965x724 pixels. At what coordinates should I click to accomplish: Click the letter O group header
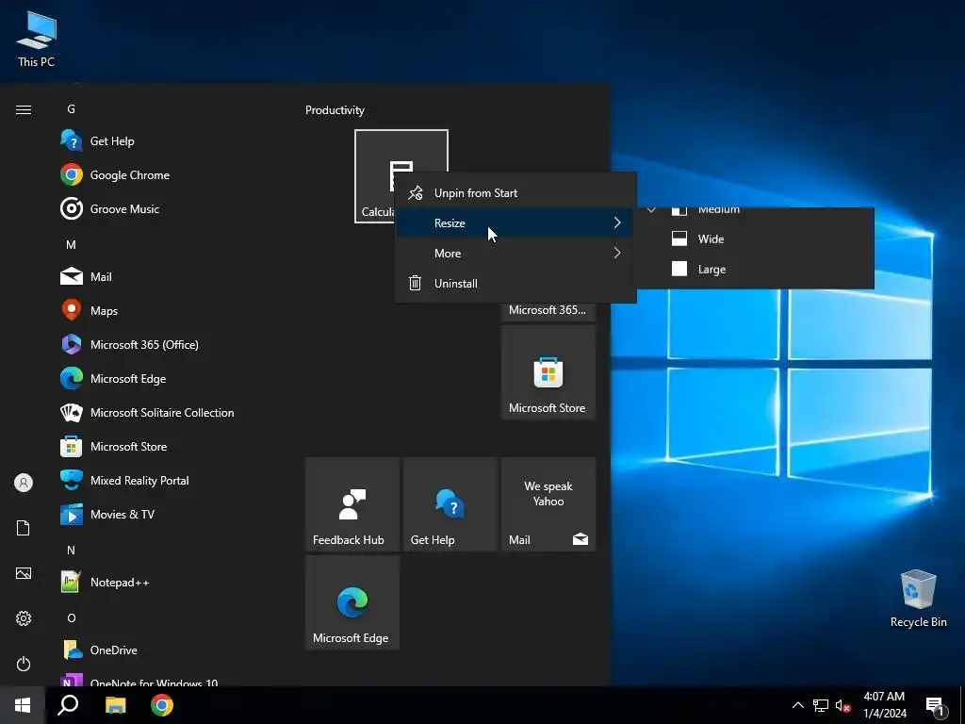(72, 617)
